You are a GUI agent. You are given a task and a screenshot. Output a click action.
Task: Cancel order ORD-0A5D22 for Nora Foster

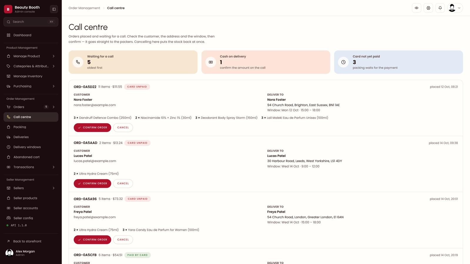123,128
